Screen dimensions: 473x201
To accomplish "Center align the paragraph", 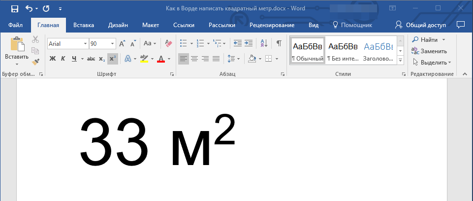I will coord(194,59).
